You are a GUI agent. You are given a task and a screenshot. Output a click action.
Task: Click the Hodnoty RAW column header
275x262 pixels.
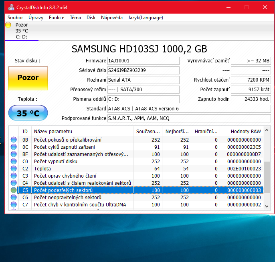[245, 131]
